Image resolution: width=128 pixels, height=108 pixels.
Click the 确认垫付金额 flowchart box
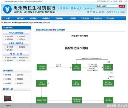(42, 83)
